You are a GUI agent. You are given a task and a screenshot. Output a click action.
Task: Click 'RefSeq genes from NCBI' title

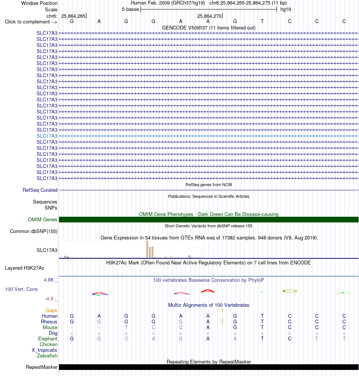[x=209, y=185]
